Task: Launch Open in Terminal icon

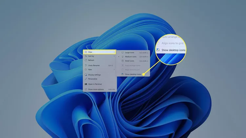Action: click(86, 84)
